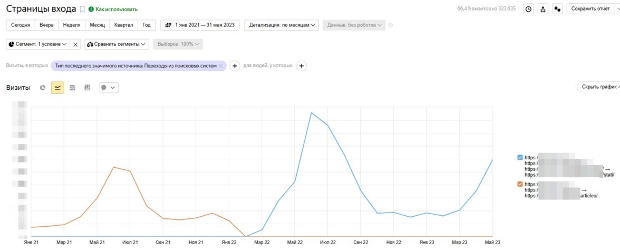Select the line chart view icon
The height and width of the screenshot is (250, 620).
click(57, 88)
